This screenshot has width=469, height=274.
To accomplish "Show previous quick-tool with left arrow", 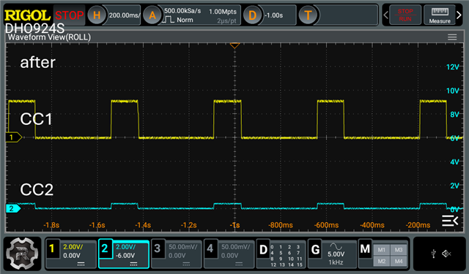I will tap(385, 15).
